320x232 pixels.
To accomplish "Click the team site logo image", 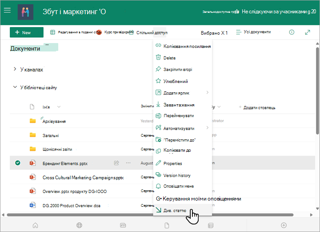I will 25,12.
